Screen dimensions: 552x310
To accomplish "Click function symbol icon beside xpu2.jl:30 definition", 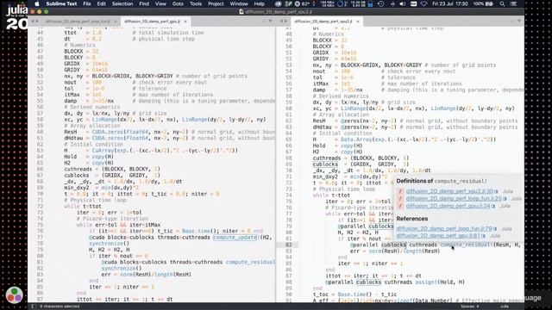I will [400, 191].
